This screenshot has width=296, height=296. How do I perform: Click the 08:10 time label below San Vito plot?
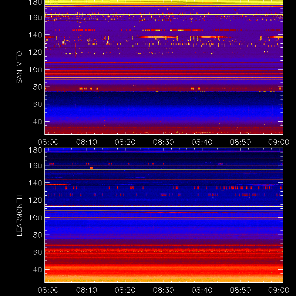[x=87, y=142]
